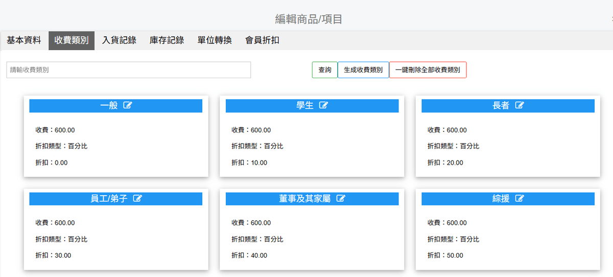Switch to 基本資料 tab
This screenshot has width=613, height=277.
24,40
